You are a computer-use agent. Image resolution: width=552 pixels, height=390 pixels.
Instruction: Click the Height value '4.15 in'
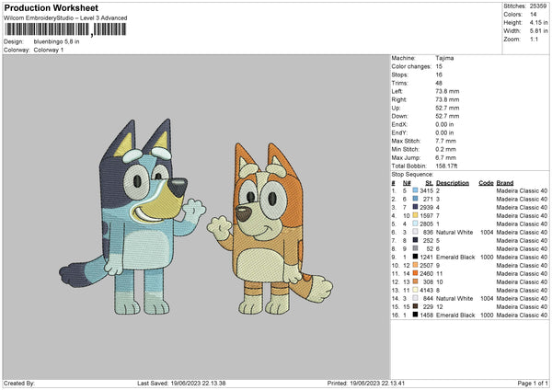(538, 22)
